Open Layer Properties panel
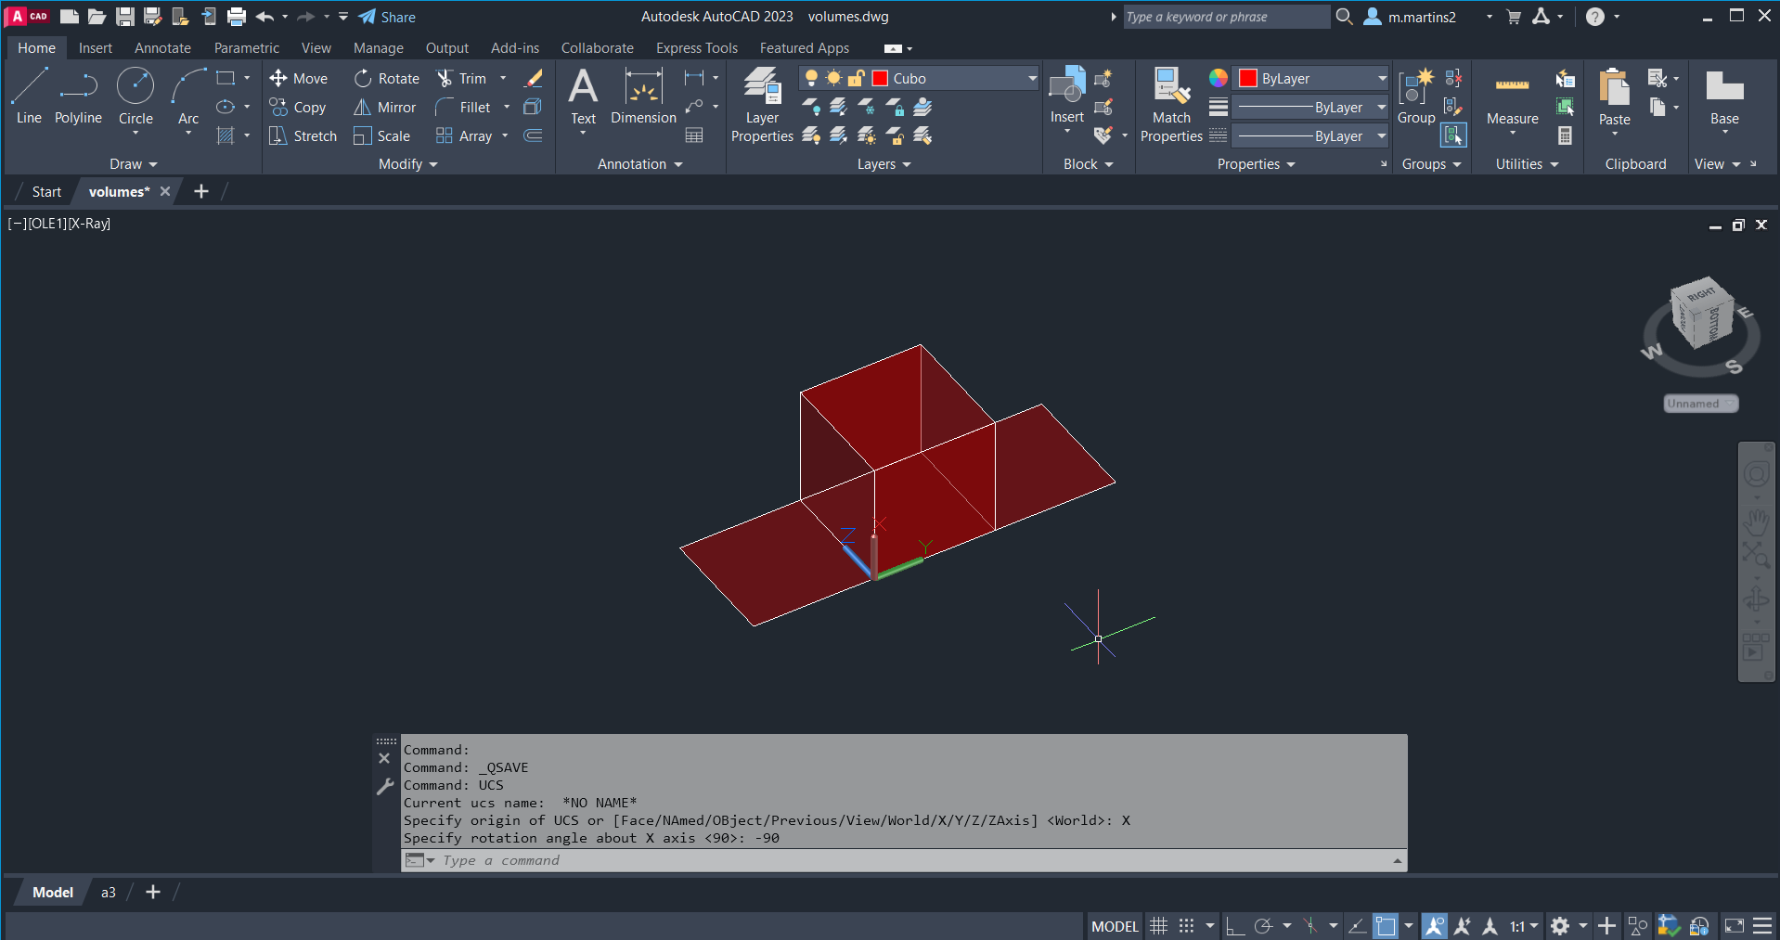This screenshot has height=940, width=1780. pos(762,105)
